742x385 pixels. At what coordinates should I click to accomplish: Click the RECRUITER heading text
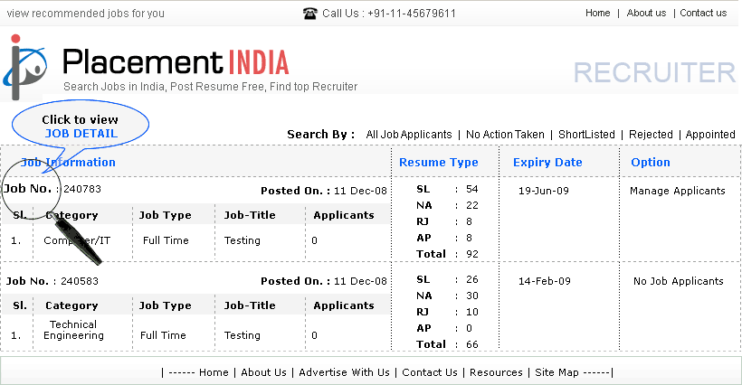[655, 72]
